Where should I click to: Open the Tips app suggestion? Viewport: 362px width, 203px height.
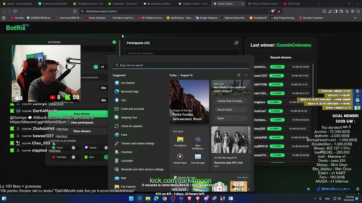click(120, 100)
